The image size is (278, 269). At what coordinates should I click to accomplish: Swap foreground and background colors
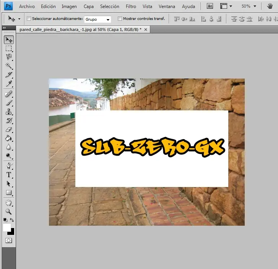(12, 220)
